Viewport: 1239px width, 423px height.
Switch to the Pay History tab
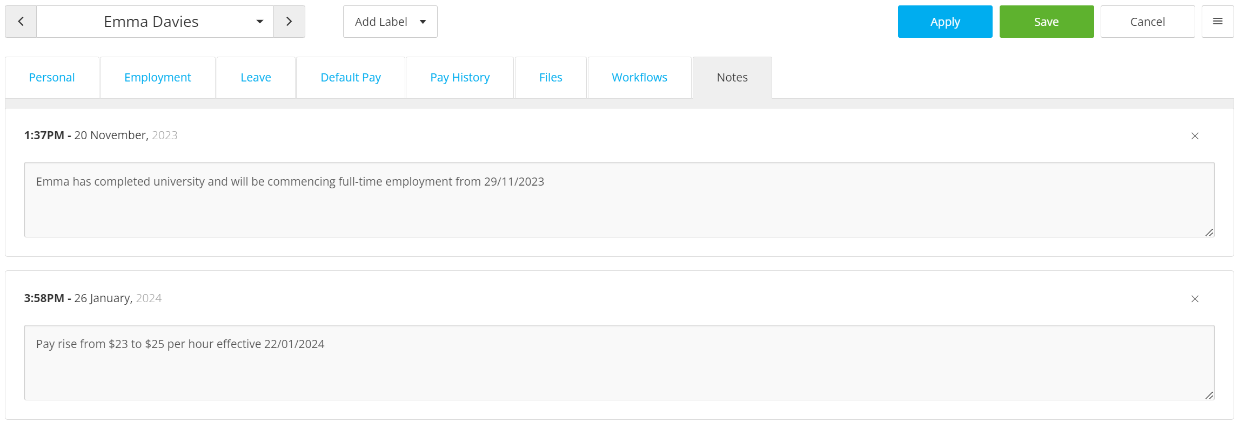[460, 78]
